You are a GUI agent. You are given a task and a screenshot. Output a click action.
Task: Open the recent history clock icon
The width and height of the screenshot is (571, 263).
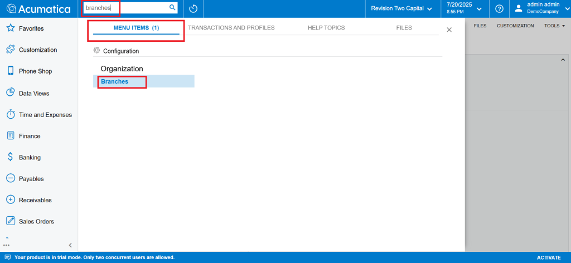193,8
